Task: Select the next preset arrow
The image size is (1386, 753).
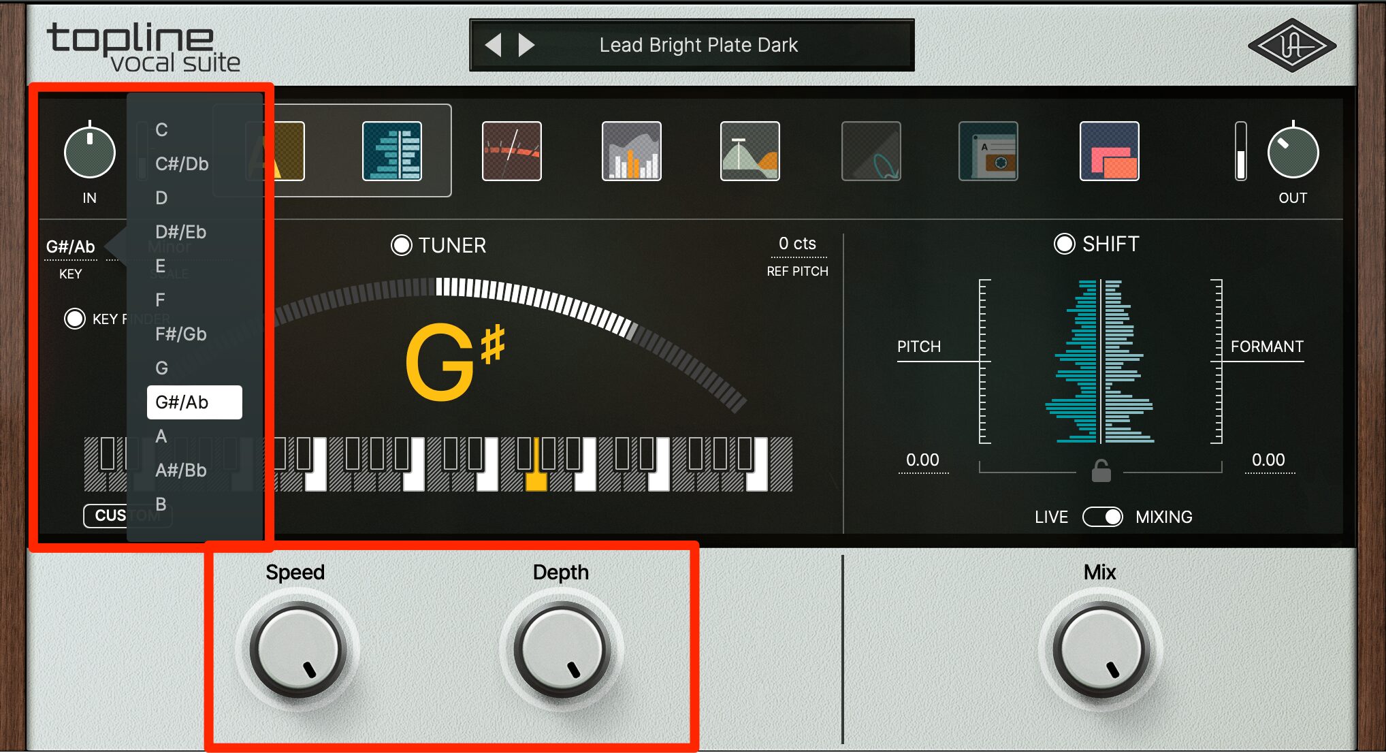Action: click(x=526, y=45)
